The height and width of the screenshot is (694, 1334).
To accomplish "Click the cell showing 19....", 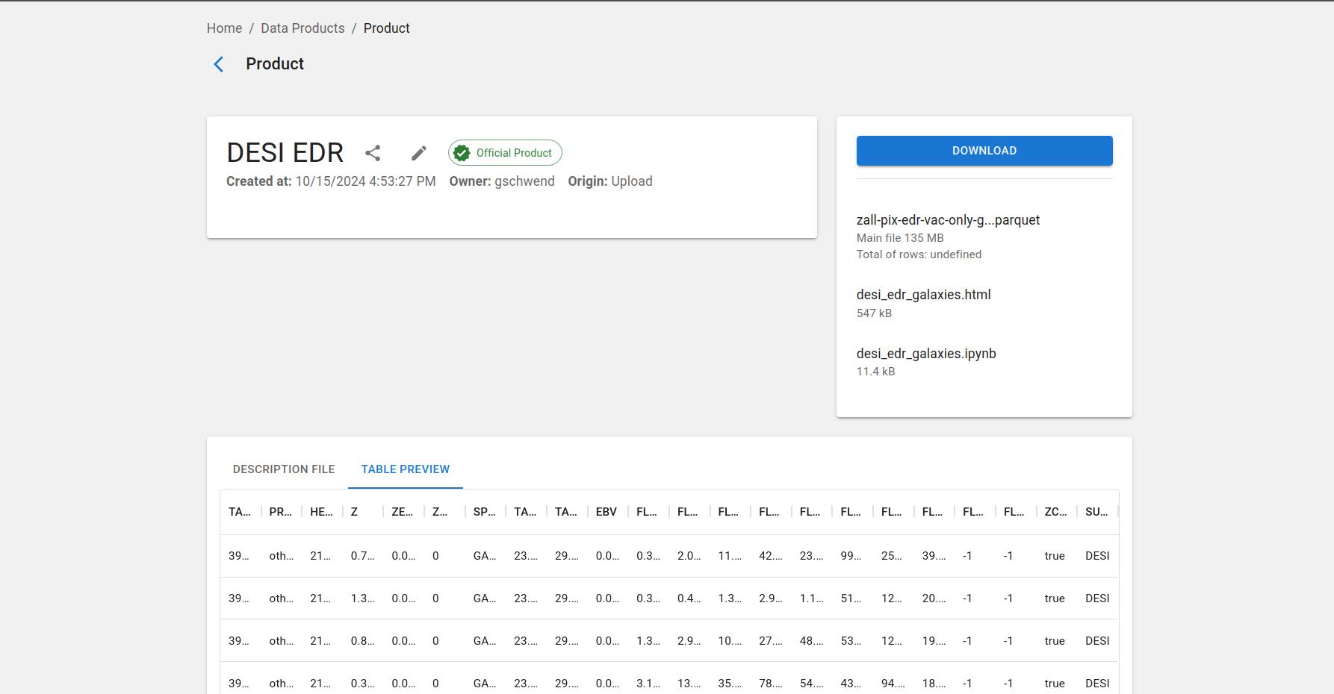I will point(934,641).
